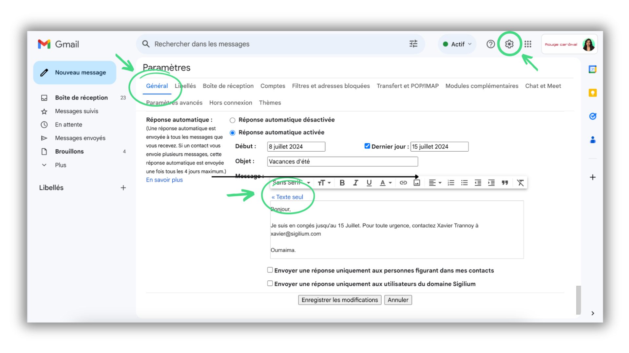The image size is (629, 353).
Task: Open the Thèmes settings tab
Action: (x=270, y=103)
